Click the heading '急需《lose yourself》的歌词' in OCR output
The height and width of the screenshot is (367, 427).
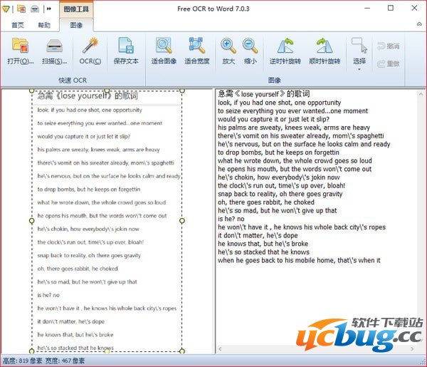(263, 94)
